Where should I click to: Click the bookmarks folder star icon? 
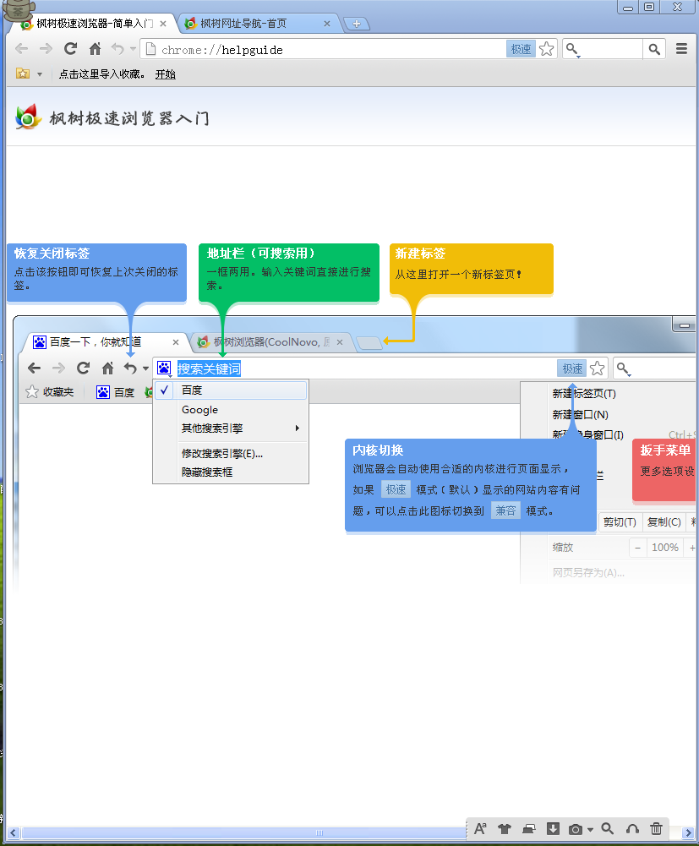pyautogui.click(x=23, y=74)
